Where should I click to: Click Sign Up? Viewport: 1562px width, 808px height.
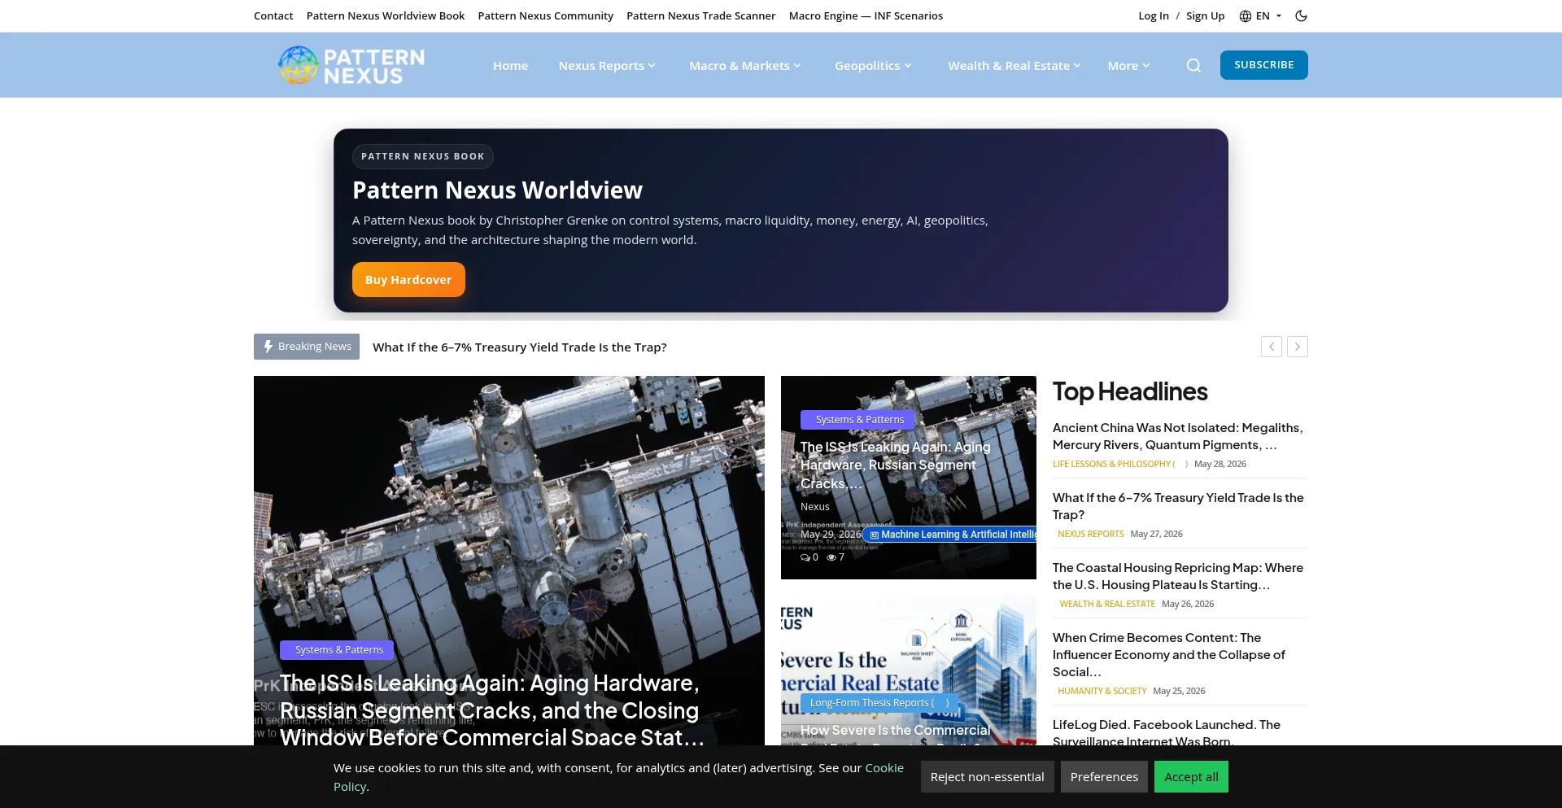(x=1205, y=15)
